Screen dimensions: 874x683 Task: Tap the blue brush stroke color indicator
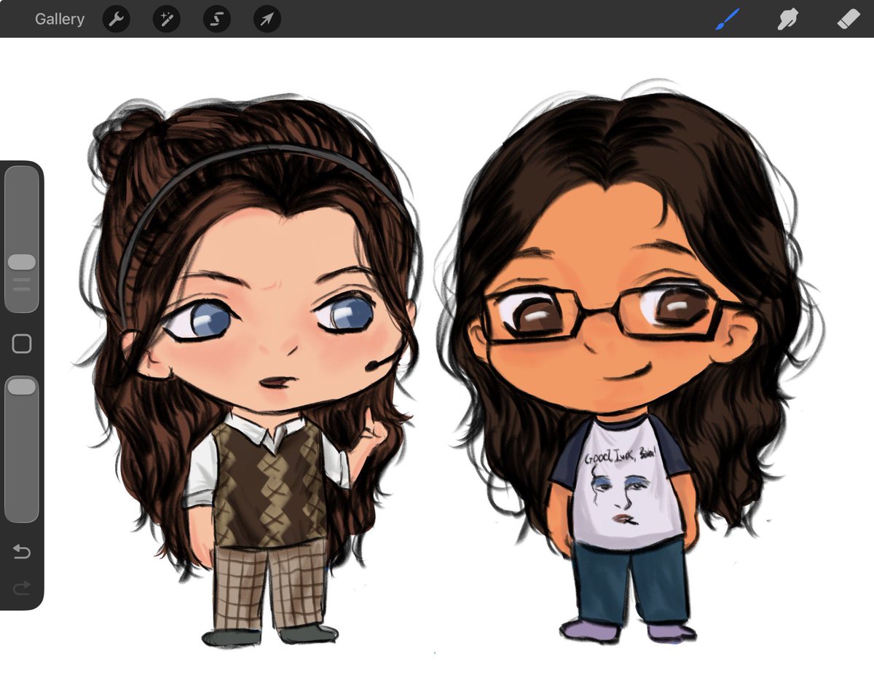[725, 20]
